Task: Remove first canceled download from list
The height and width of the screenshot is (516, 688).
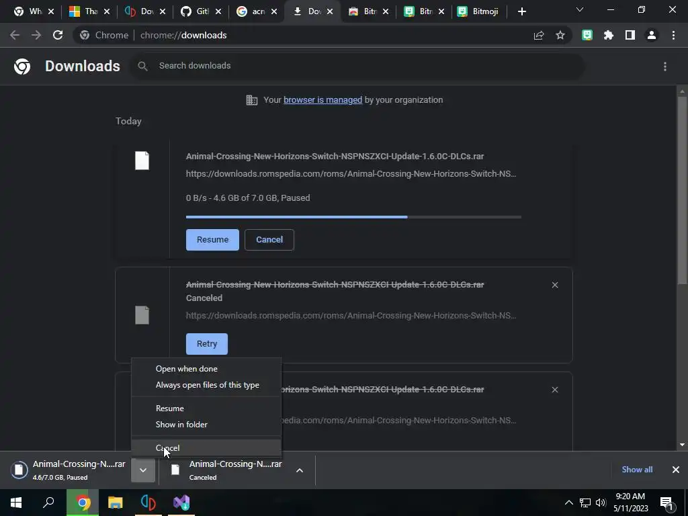Action: (555, 285)
